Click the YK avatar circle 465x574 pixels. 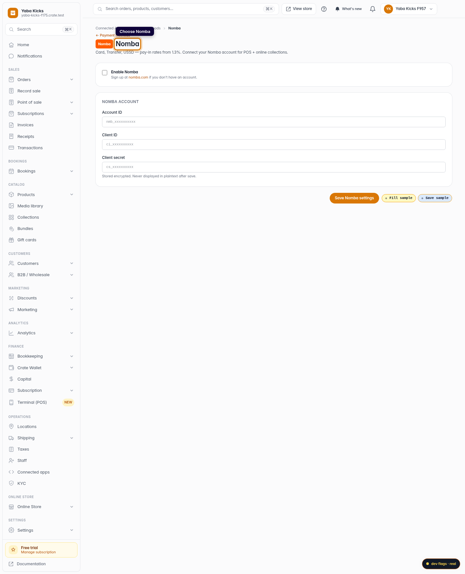pyautogui.click(x=388, y=9)
